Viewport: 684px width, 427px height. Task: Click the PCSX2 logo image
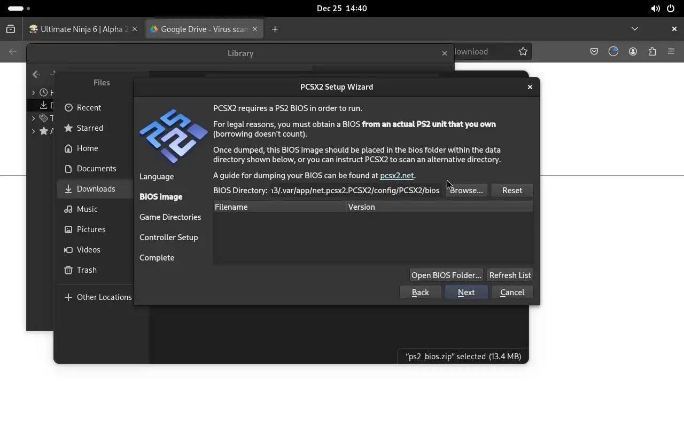[x=173, y=137]
